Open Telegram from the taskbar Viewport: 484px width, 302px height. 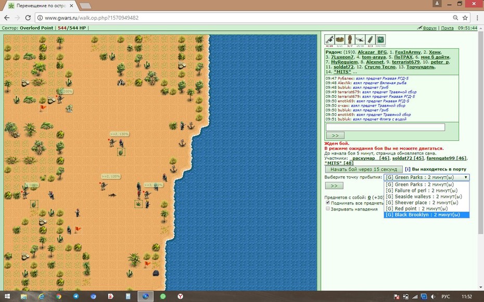[x=76, y=296]
